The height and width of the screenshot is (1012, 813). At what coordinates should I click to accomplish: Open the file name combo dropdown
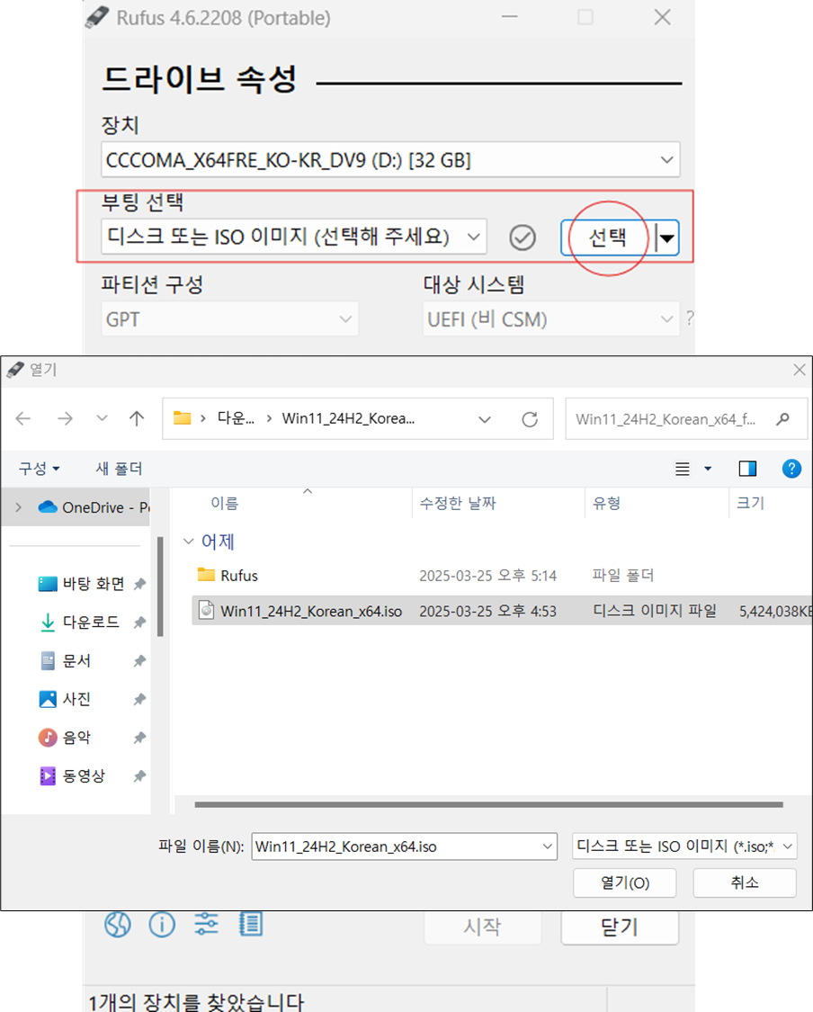[x=547, y=846]
